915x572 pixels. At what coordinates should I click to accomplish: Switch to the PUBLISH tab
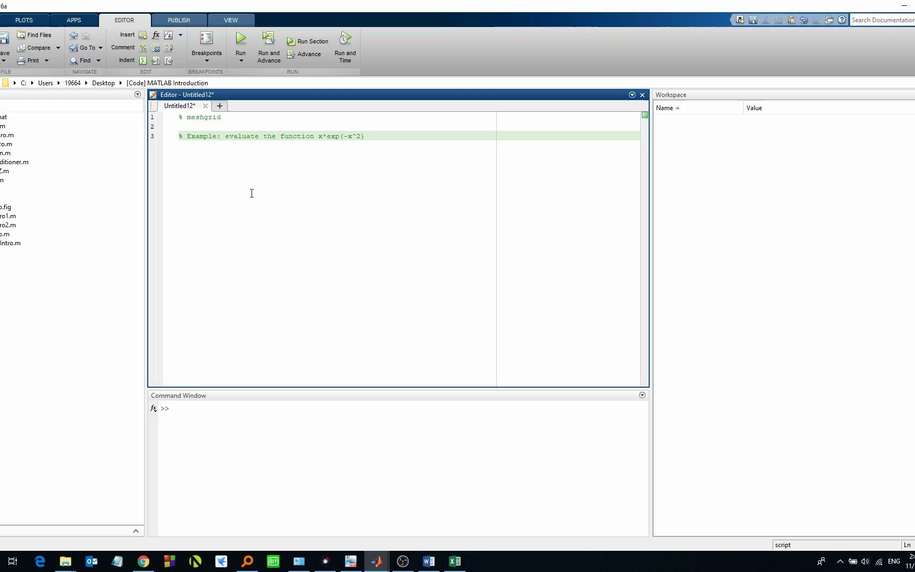point(179,20)
